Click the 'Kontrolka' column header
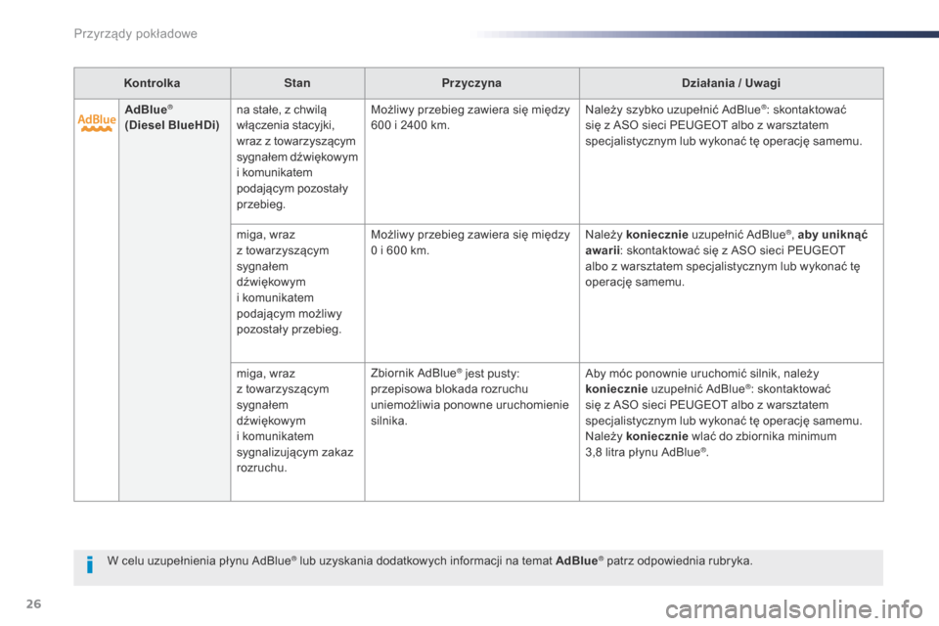 (x=153, y=83)
